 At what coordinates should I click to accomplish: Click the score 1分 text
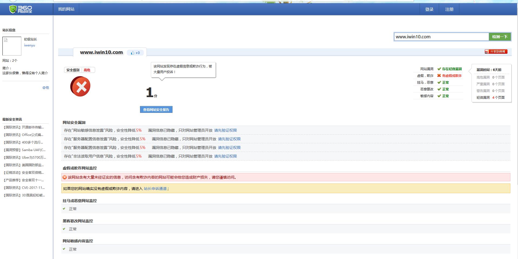[151, 93]
